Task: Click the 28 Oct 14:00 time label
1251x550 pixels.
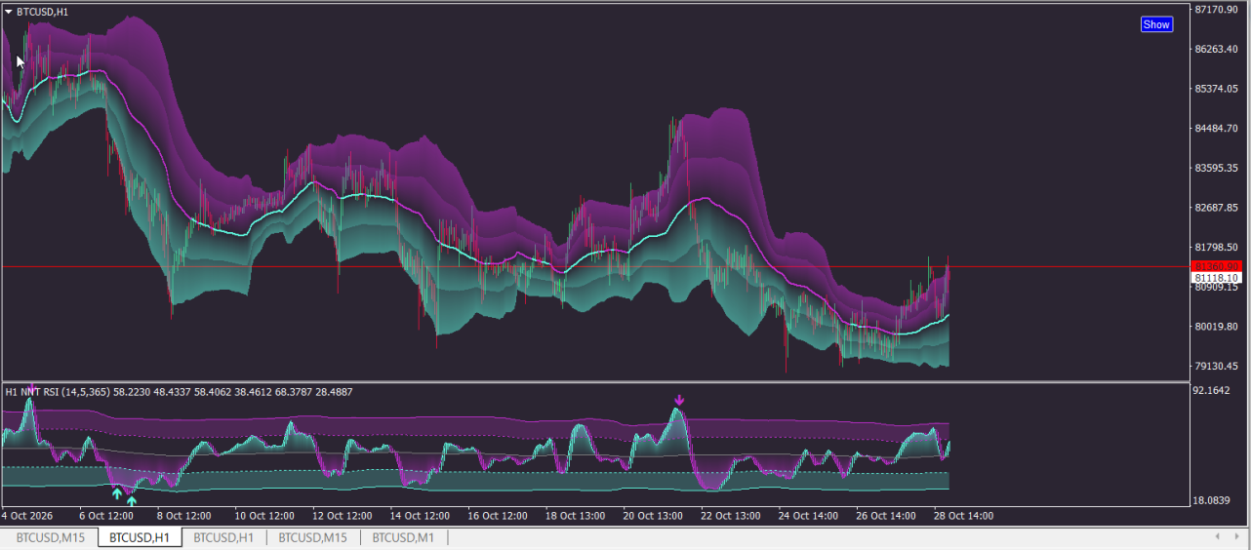Action: (x=964, y=515)
